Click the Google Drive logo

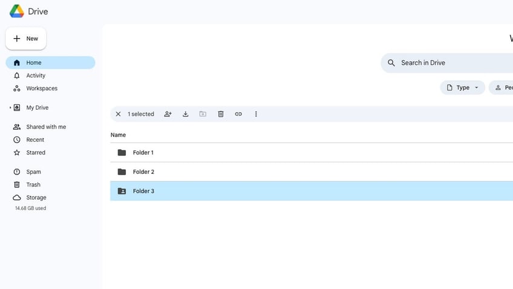point(17,12)
